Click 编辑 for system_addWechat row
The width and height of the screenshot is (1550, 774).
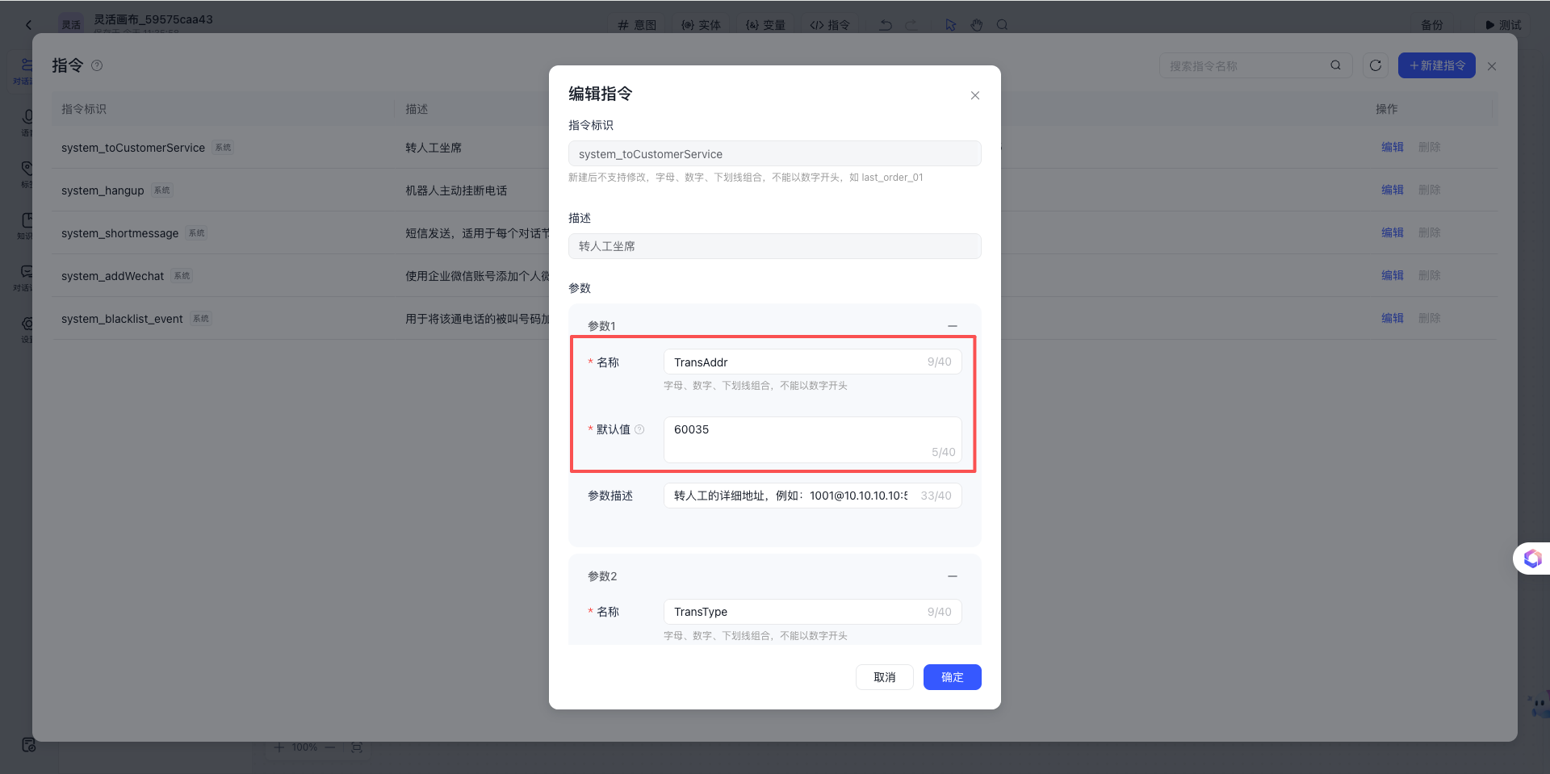click(1393, 275)
